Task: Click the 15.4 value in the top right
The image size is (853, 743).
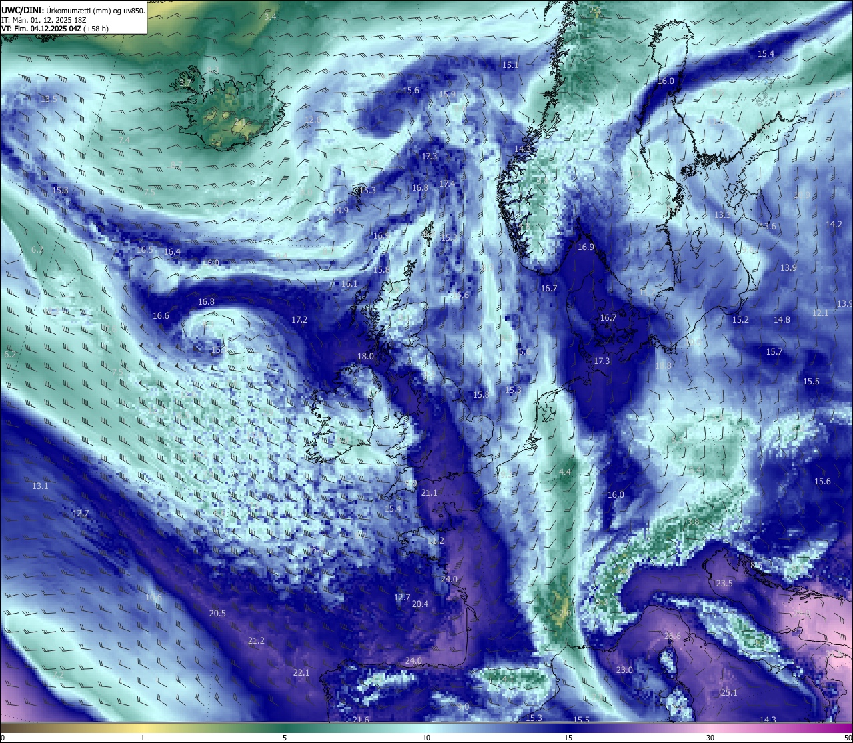Action: [766, 54]
